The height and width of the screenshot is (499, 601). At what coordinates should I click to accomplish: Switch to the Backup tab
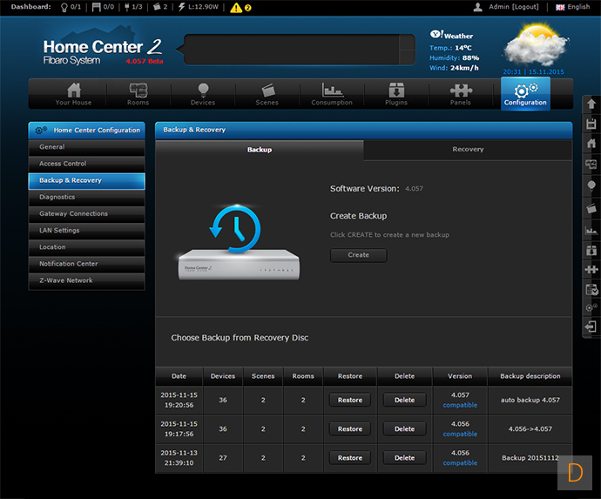[260, 150]
